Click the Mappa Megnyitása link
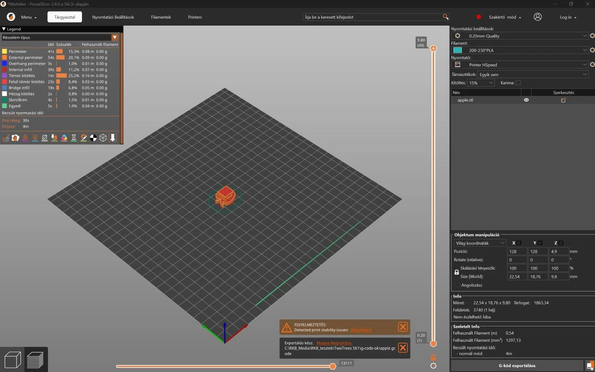This screenshot has height=372, width=595. pos(334,343)
